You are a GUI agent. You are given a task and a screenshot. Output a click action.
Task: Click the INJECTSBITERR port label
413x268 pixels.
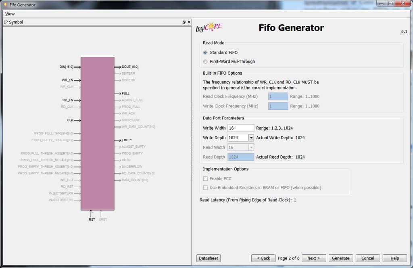pyautogui.click(x=61, y=193)
